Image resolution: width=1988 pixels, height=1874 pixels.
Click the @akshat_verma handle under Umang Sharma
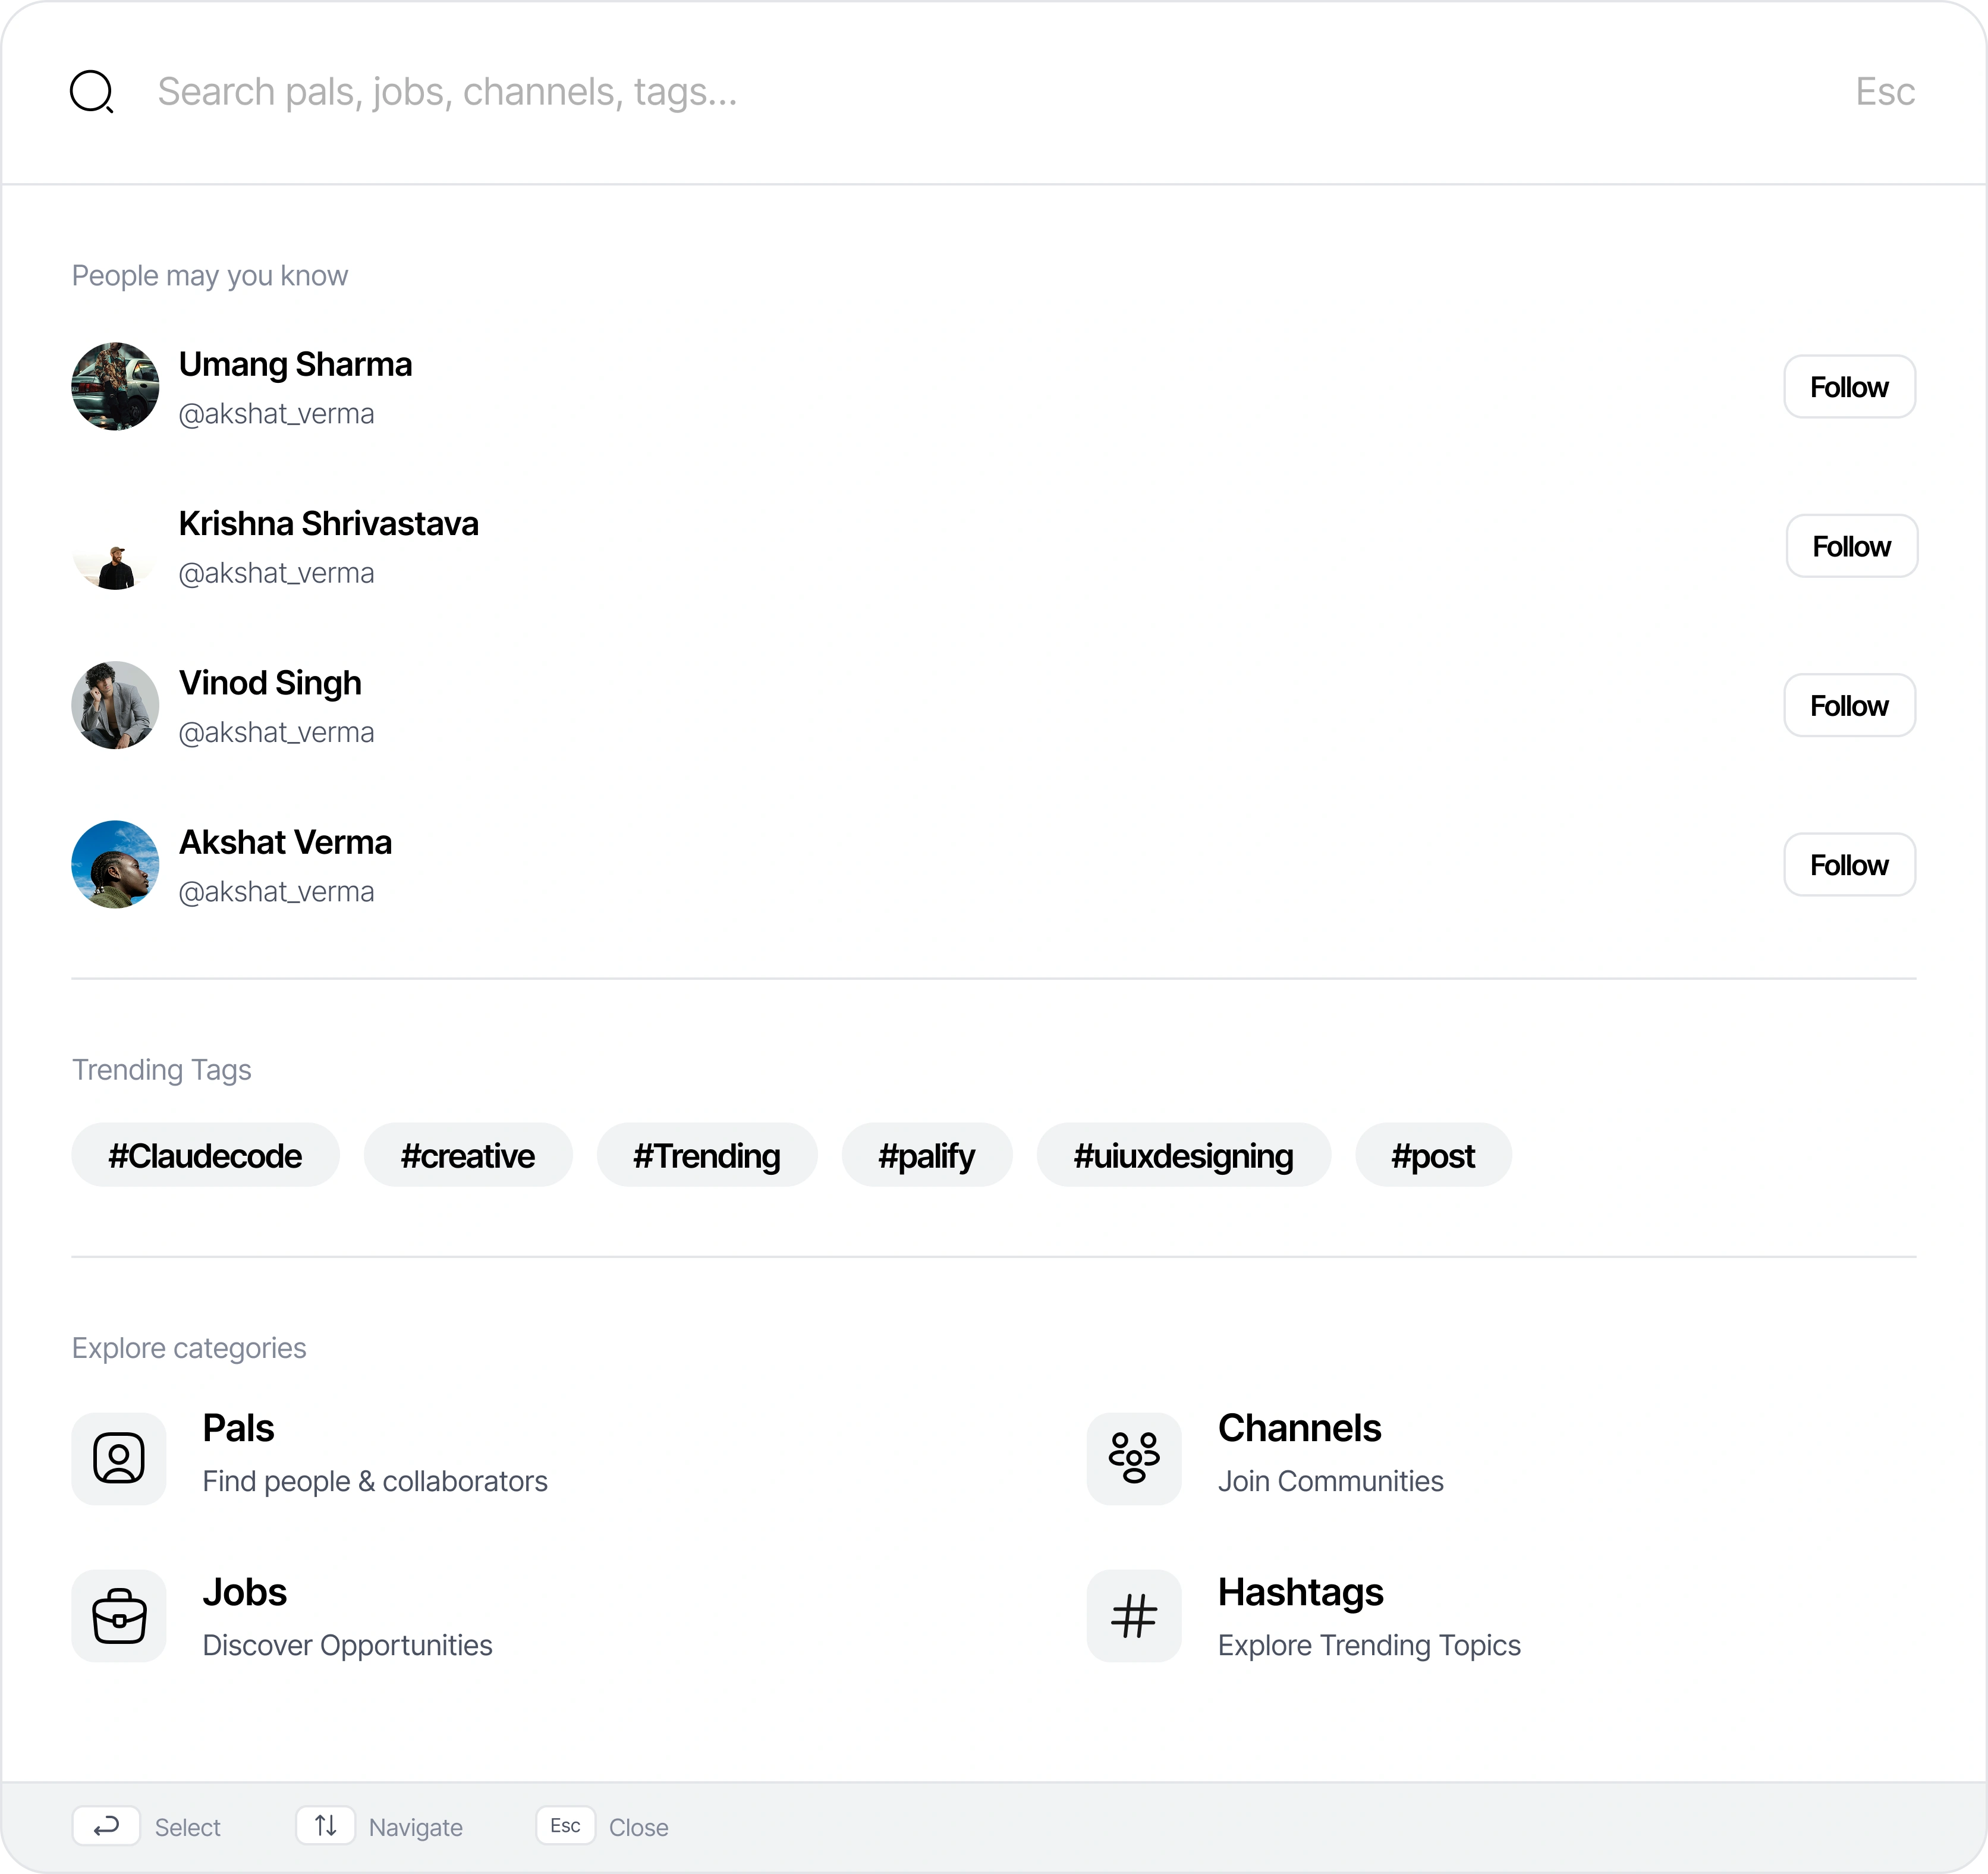276,414
